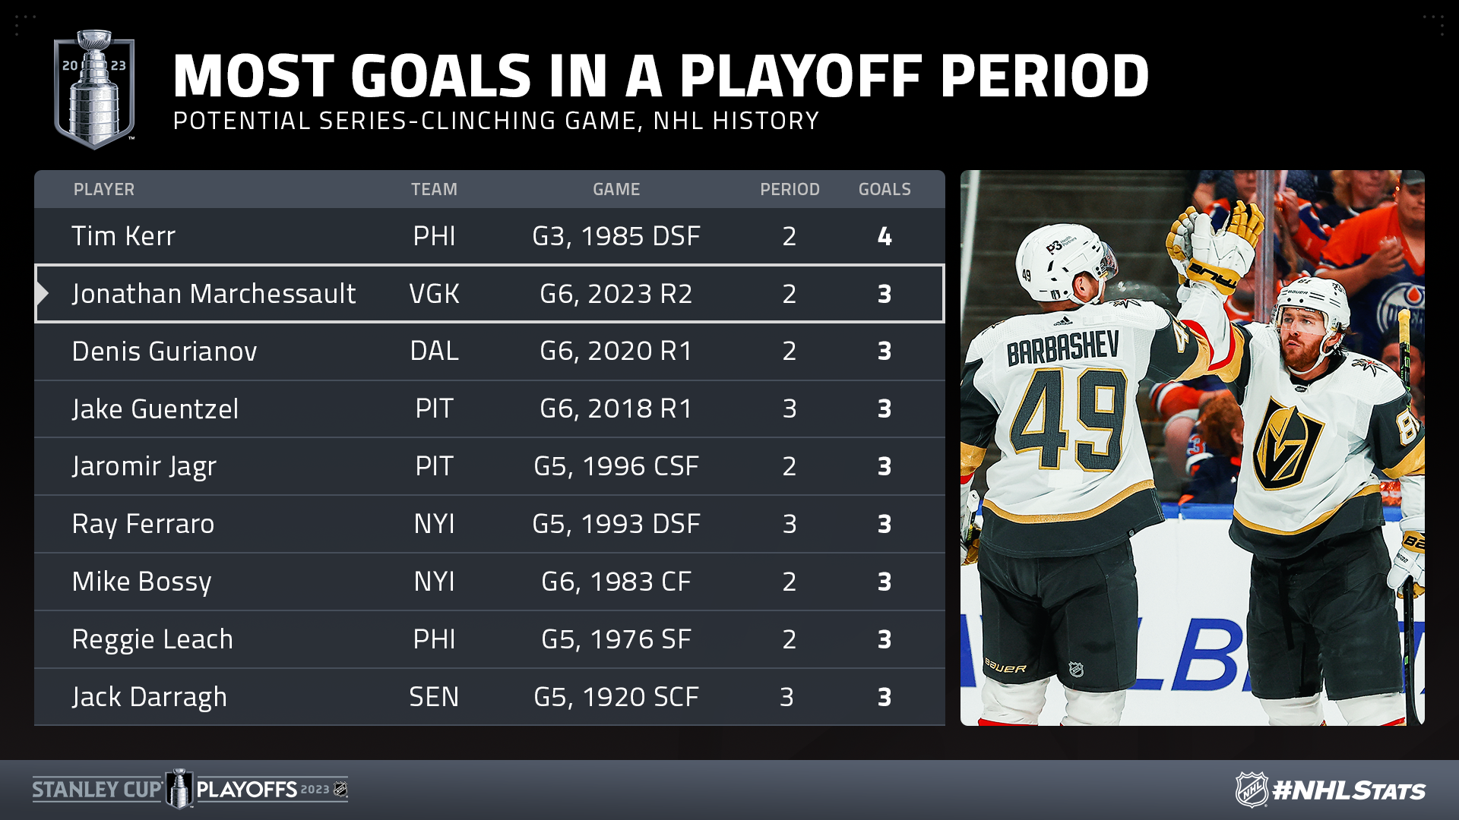Click the "Most Goals in a Playoff Period" title
1459x820 pixels.
[660, 76]
